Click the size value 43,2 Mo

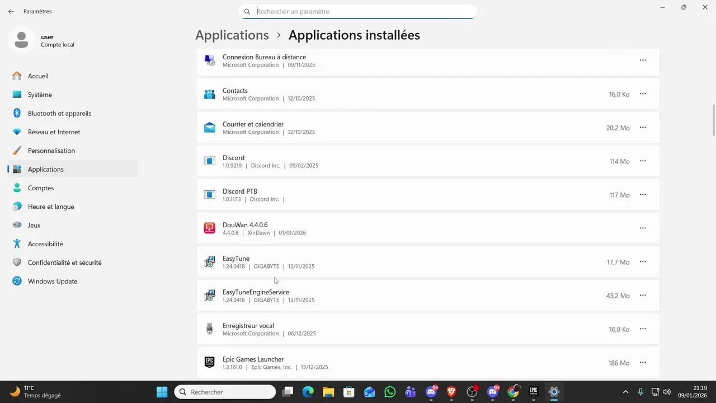click(x=618, y=296)
